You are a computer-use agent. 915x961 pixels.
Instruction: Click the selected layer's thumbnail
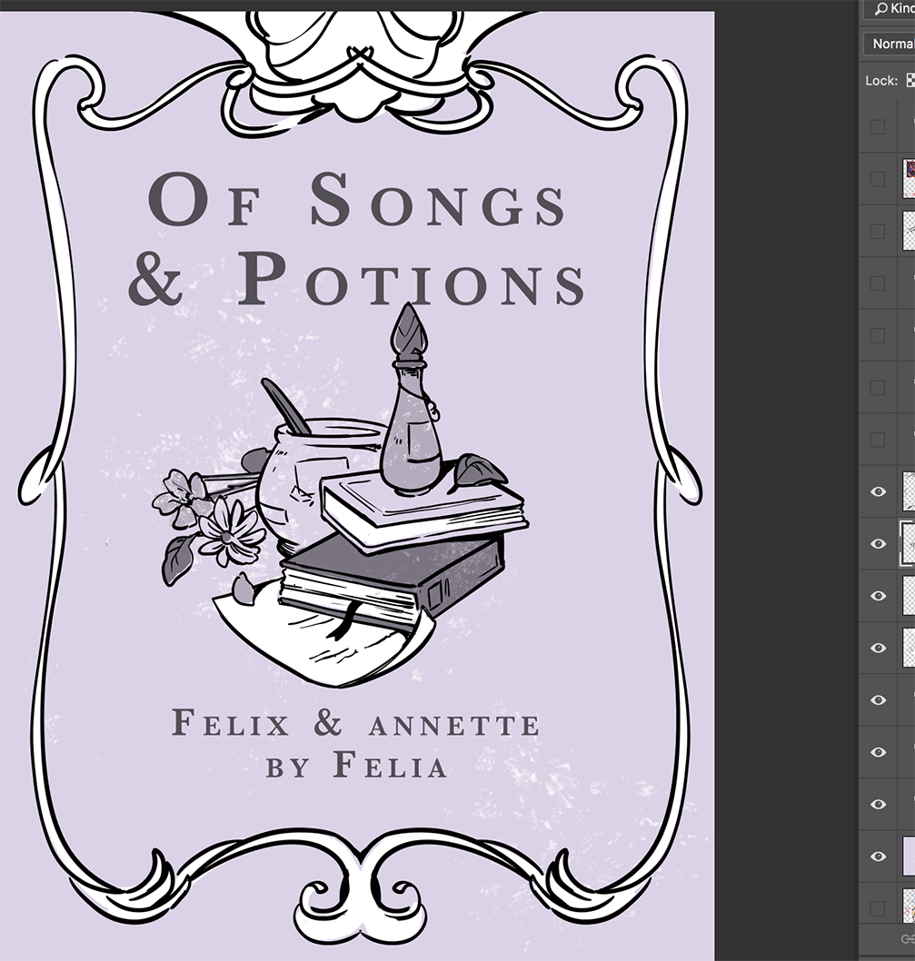point(908,543)
